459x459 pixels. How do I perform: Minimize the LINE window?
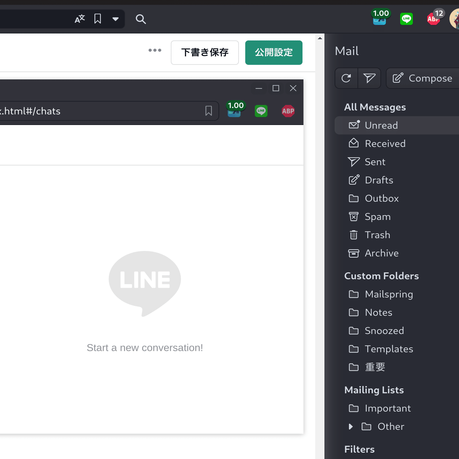[x=259, y=88]
